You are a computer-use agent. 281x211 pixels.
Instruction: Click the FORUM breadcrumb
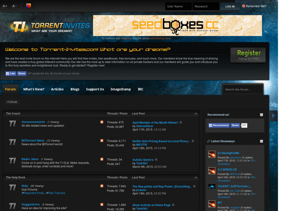click(x=12, y=102)
